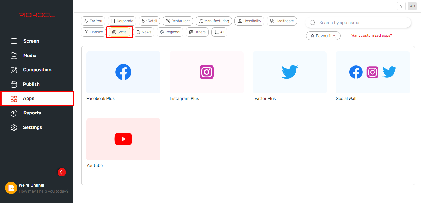421x203 pixels.
Task: Collapse sidebar with red arrow button
Action: [x=62, y=172]
